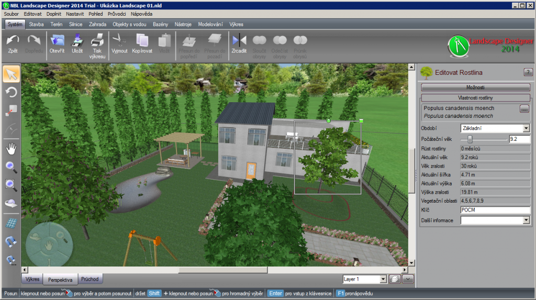Switch to the Výkres view tab
The width and height of the screenshot is (536, 300).
[32, 279]
